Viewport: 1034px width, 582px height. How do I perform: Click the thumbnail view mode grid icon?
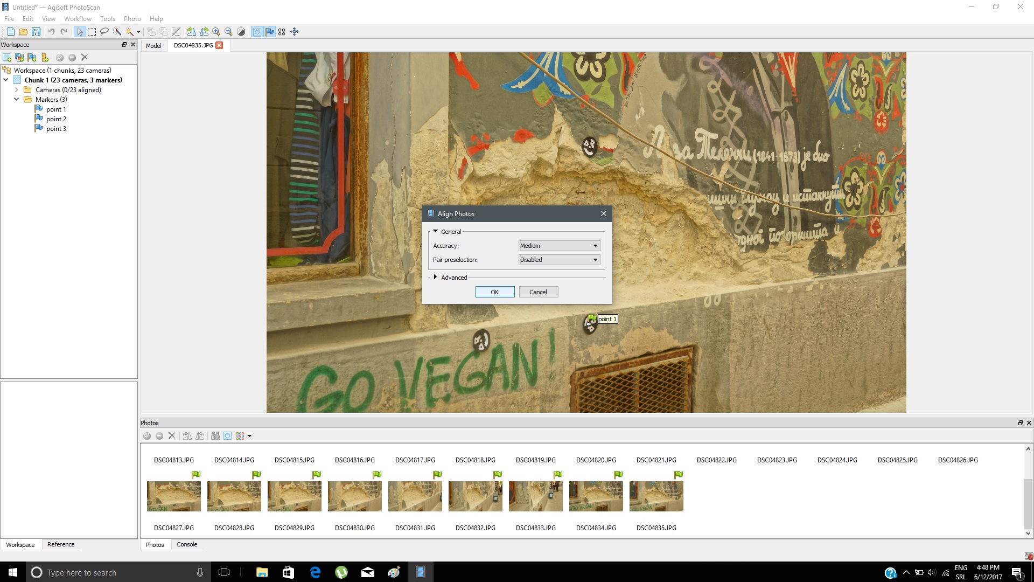240,436
